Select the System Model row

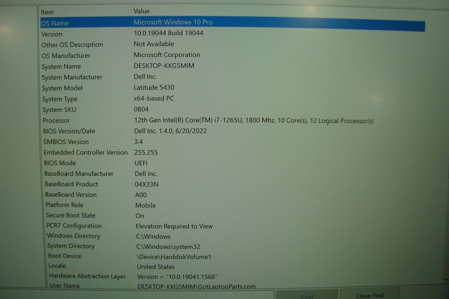click(x=232, y=88)
